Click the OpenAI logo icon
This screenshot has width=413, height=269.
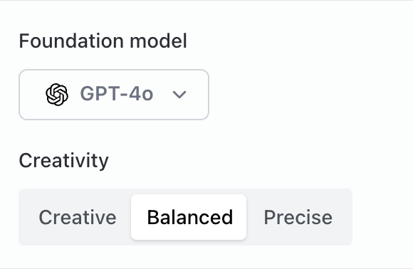click(57, 95)
